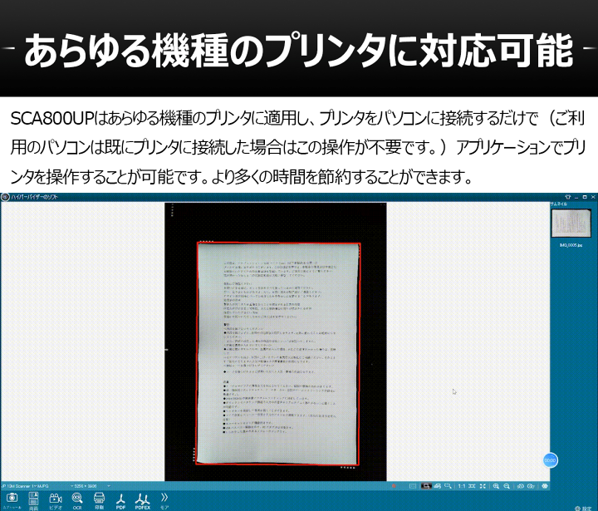This screenshot has width=598, height=511.
Task: Select the scanned page thumbnail
Action: click(x=572, y=224)
